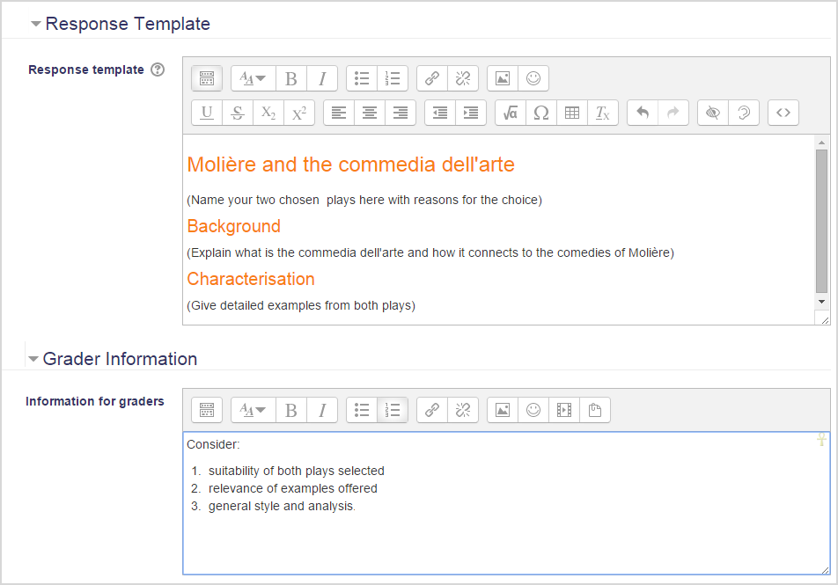This screenshot has height=585, width=838.
Task: Open help for Response template
Action: (158, 69)
